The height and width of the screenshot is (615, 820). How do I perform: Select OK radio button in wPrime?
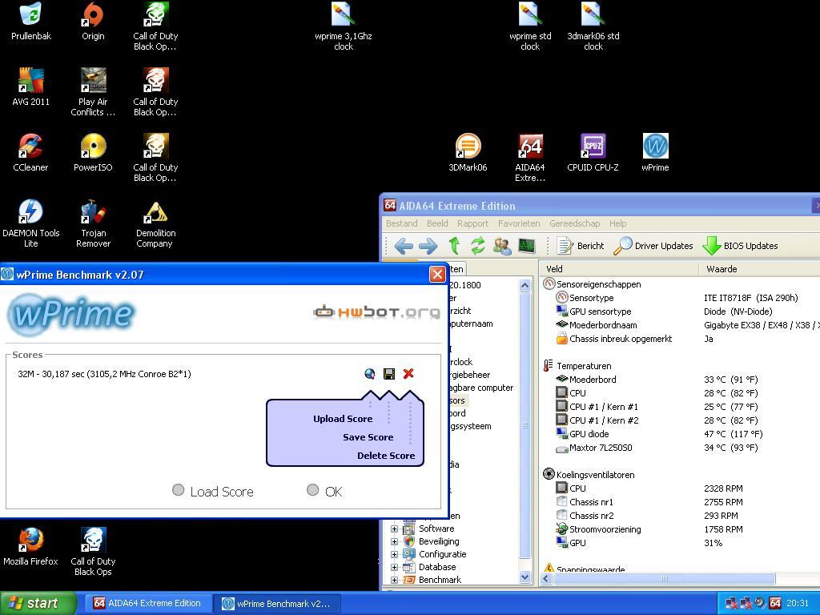(313, 490)
